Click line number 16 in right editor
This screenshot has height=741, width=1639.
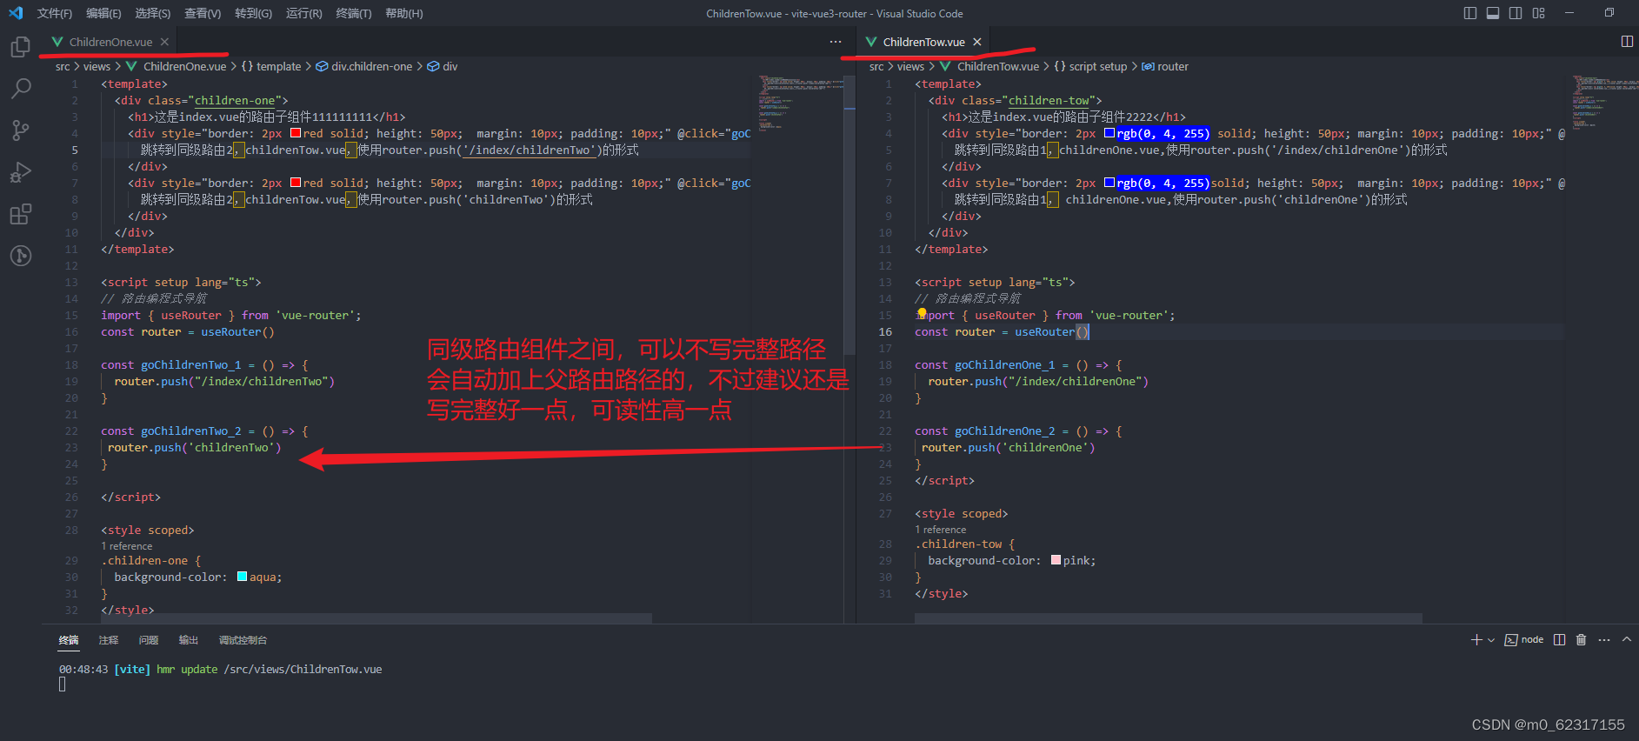point(885,331)
